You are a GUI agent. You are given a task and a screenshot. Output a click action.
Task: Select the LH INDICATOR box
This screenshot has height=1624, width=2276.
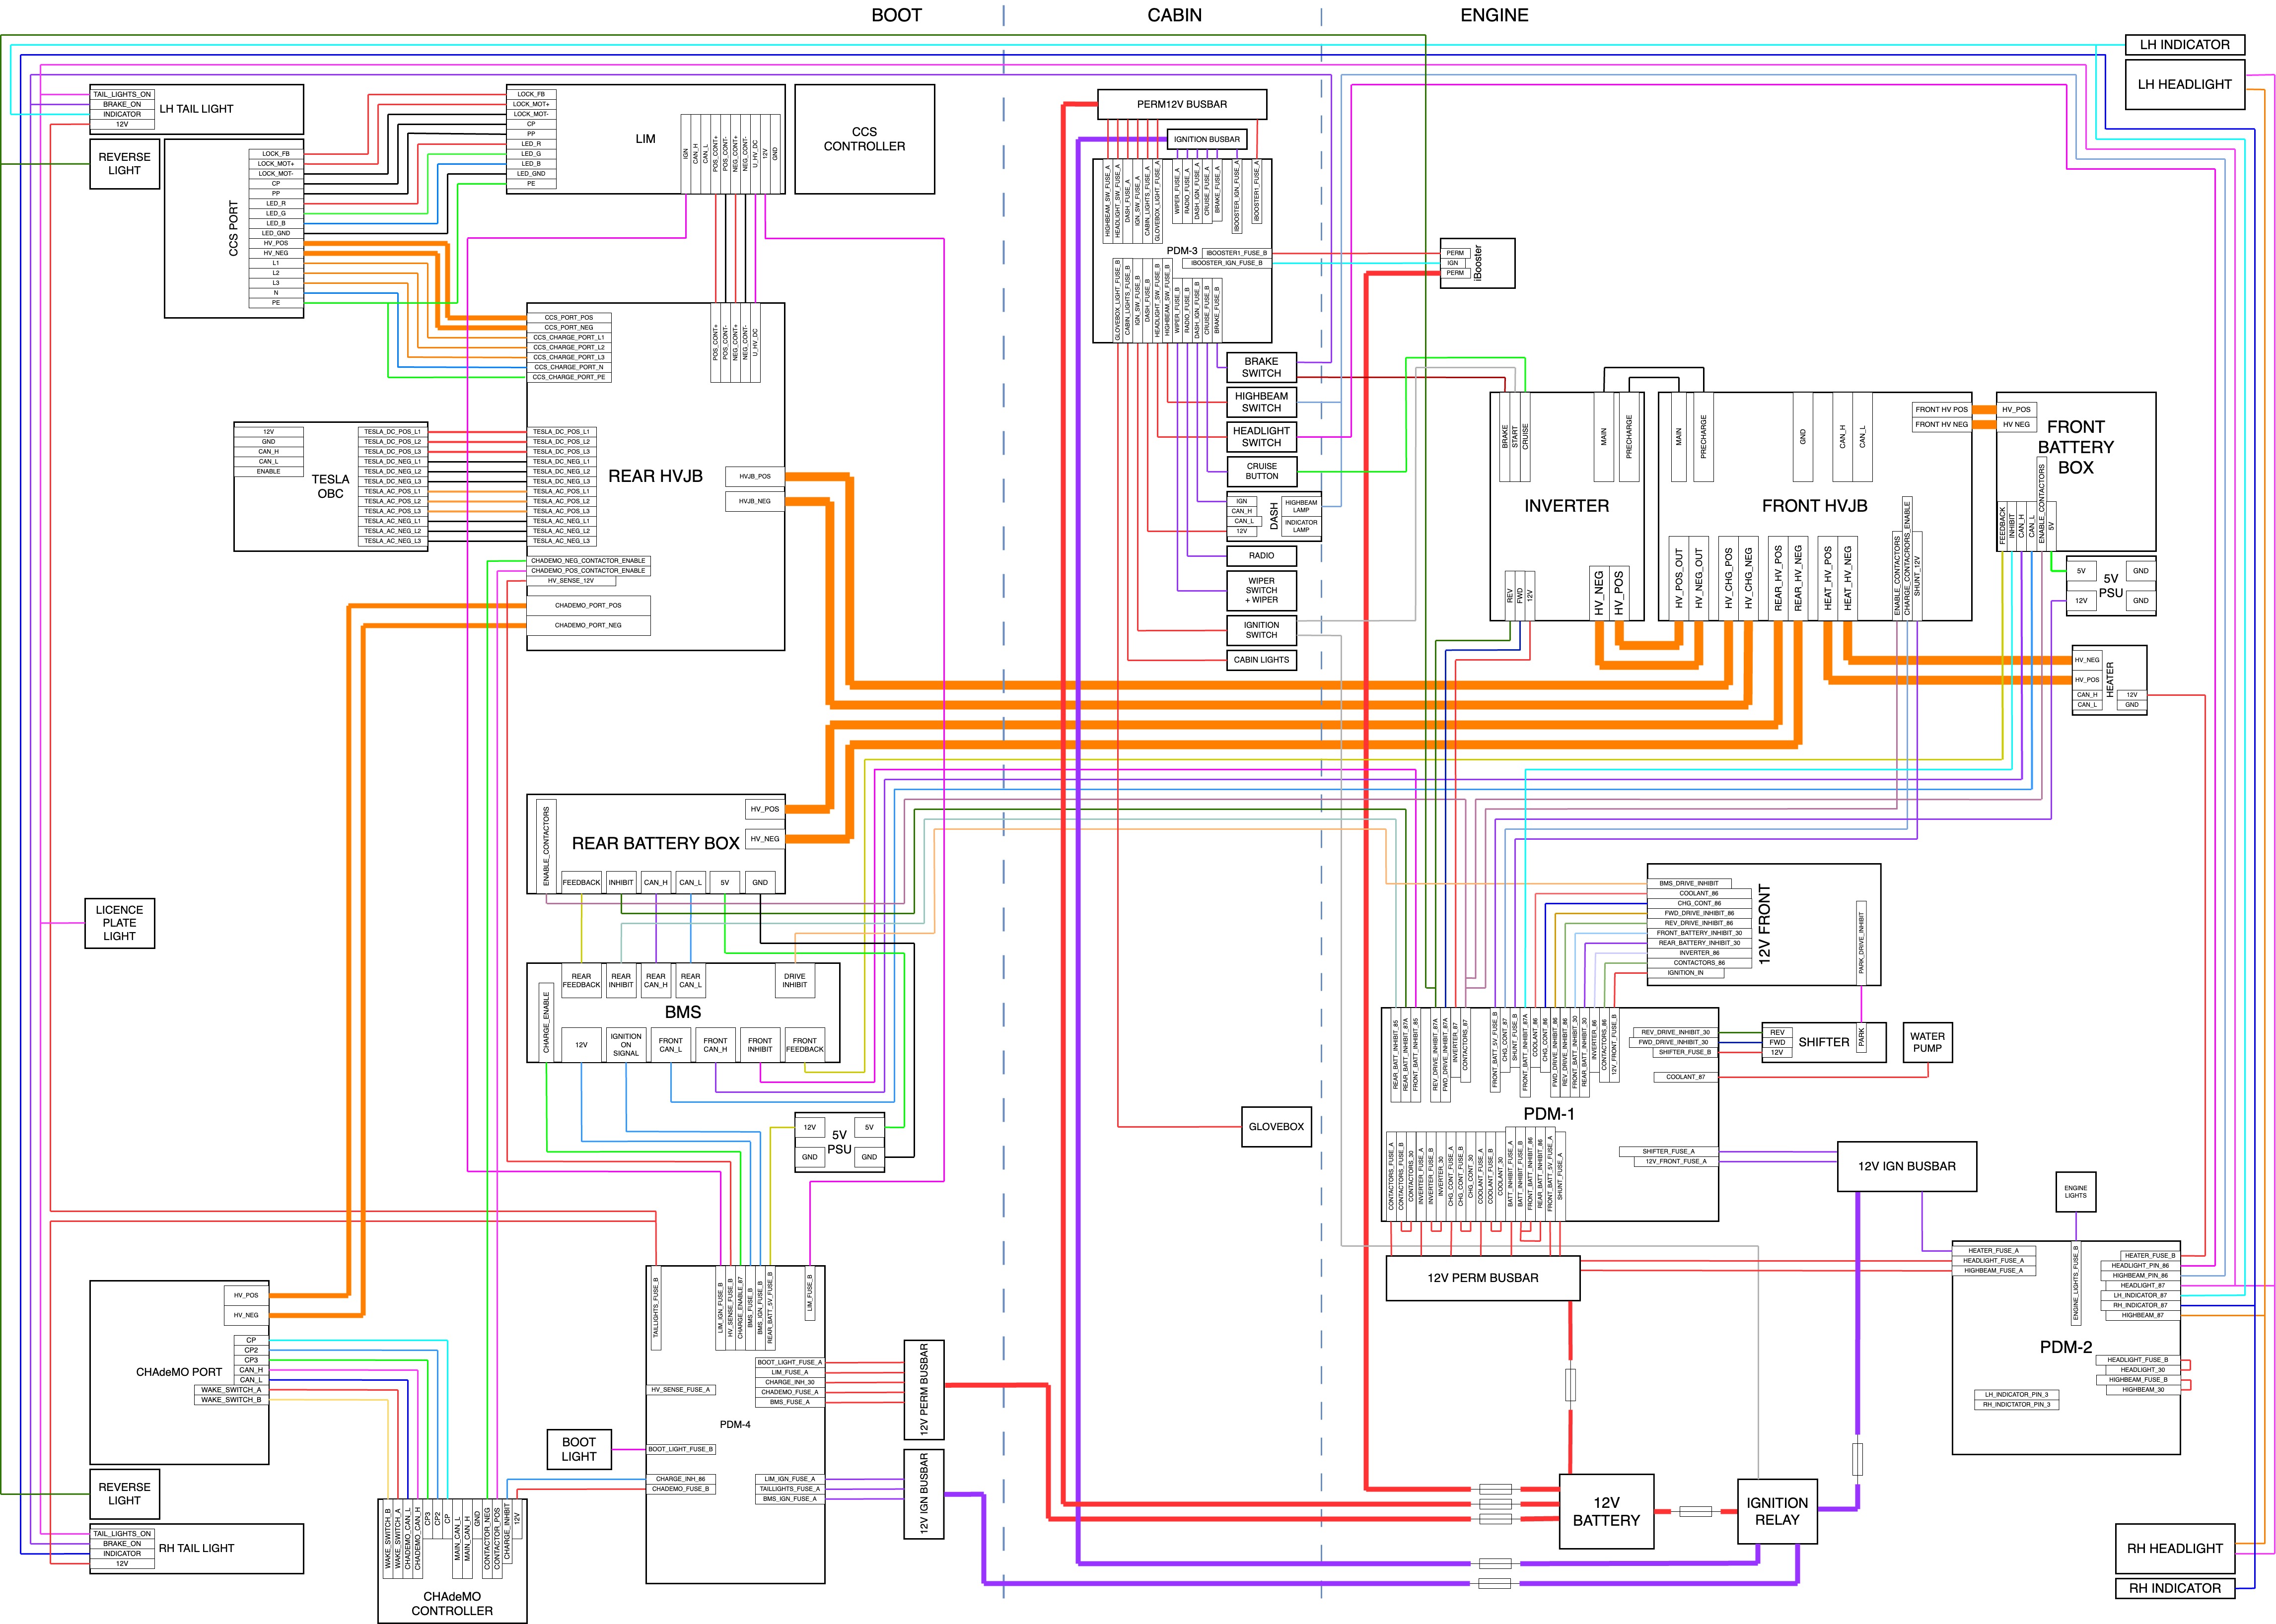[x=2184, y=45]
